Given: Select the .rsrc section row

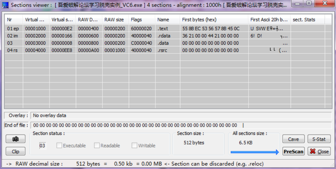Looking at the screenshot, I should (x=163, y=50).
